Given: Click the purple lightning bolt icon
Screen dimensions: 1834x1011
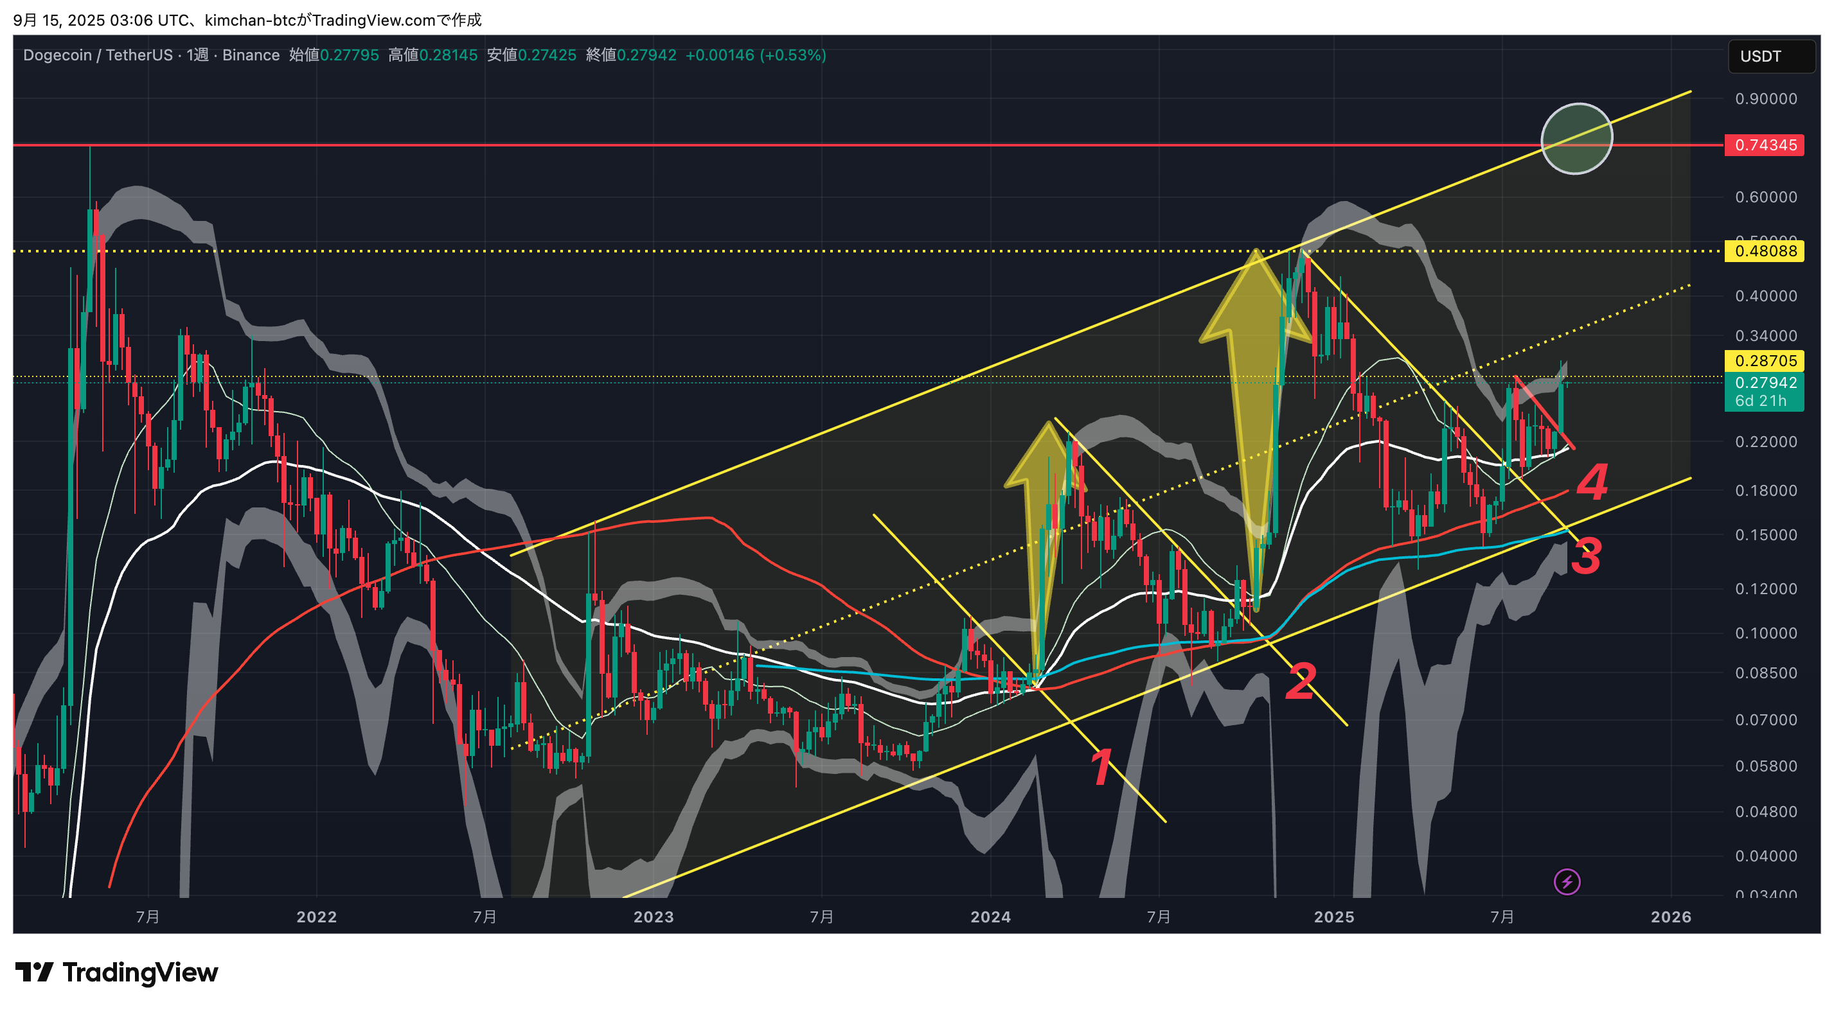Looking at the screenshot, I should pos(1566,883).
